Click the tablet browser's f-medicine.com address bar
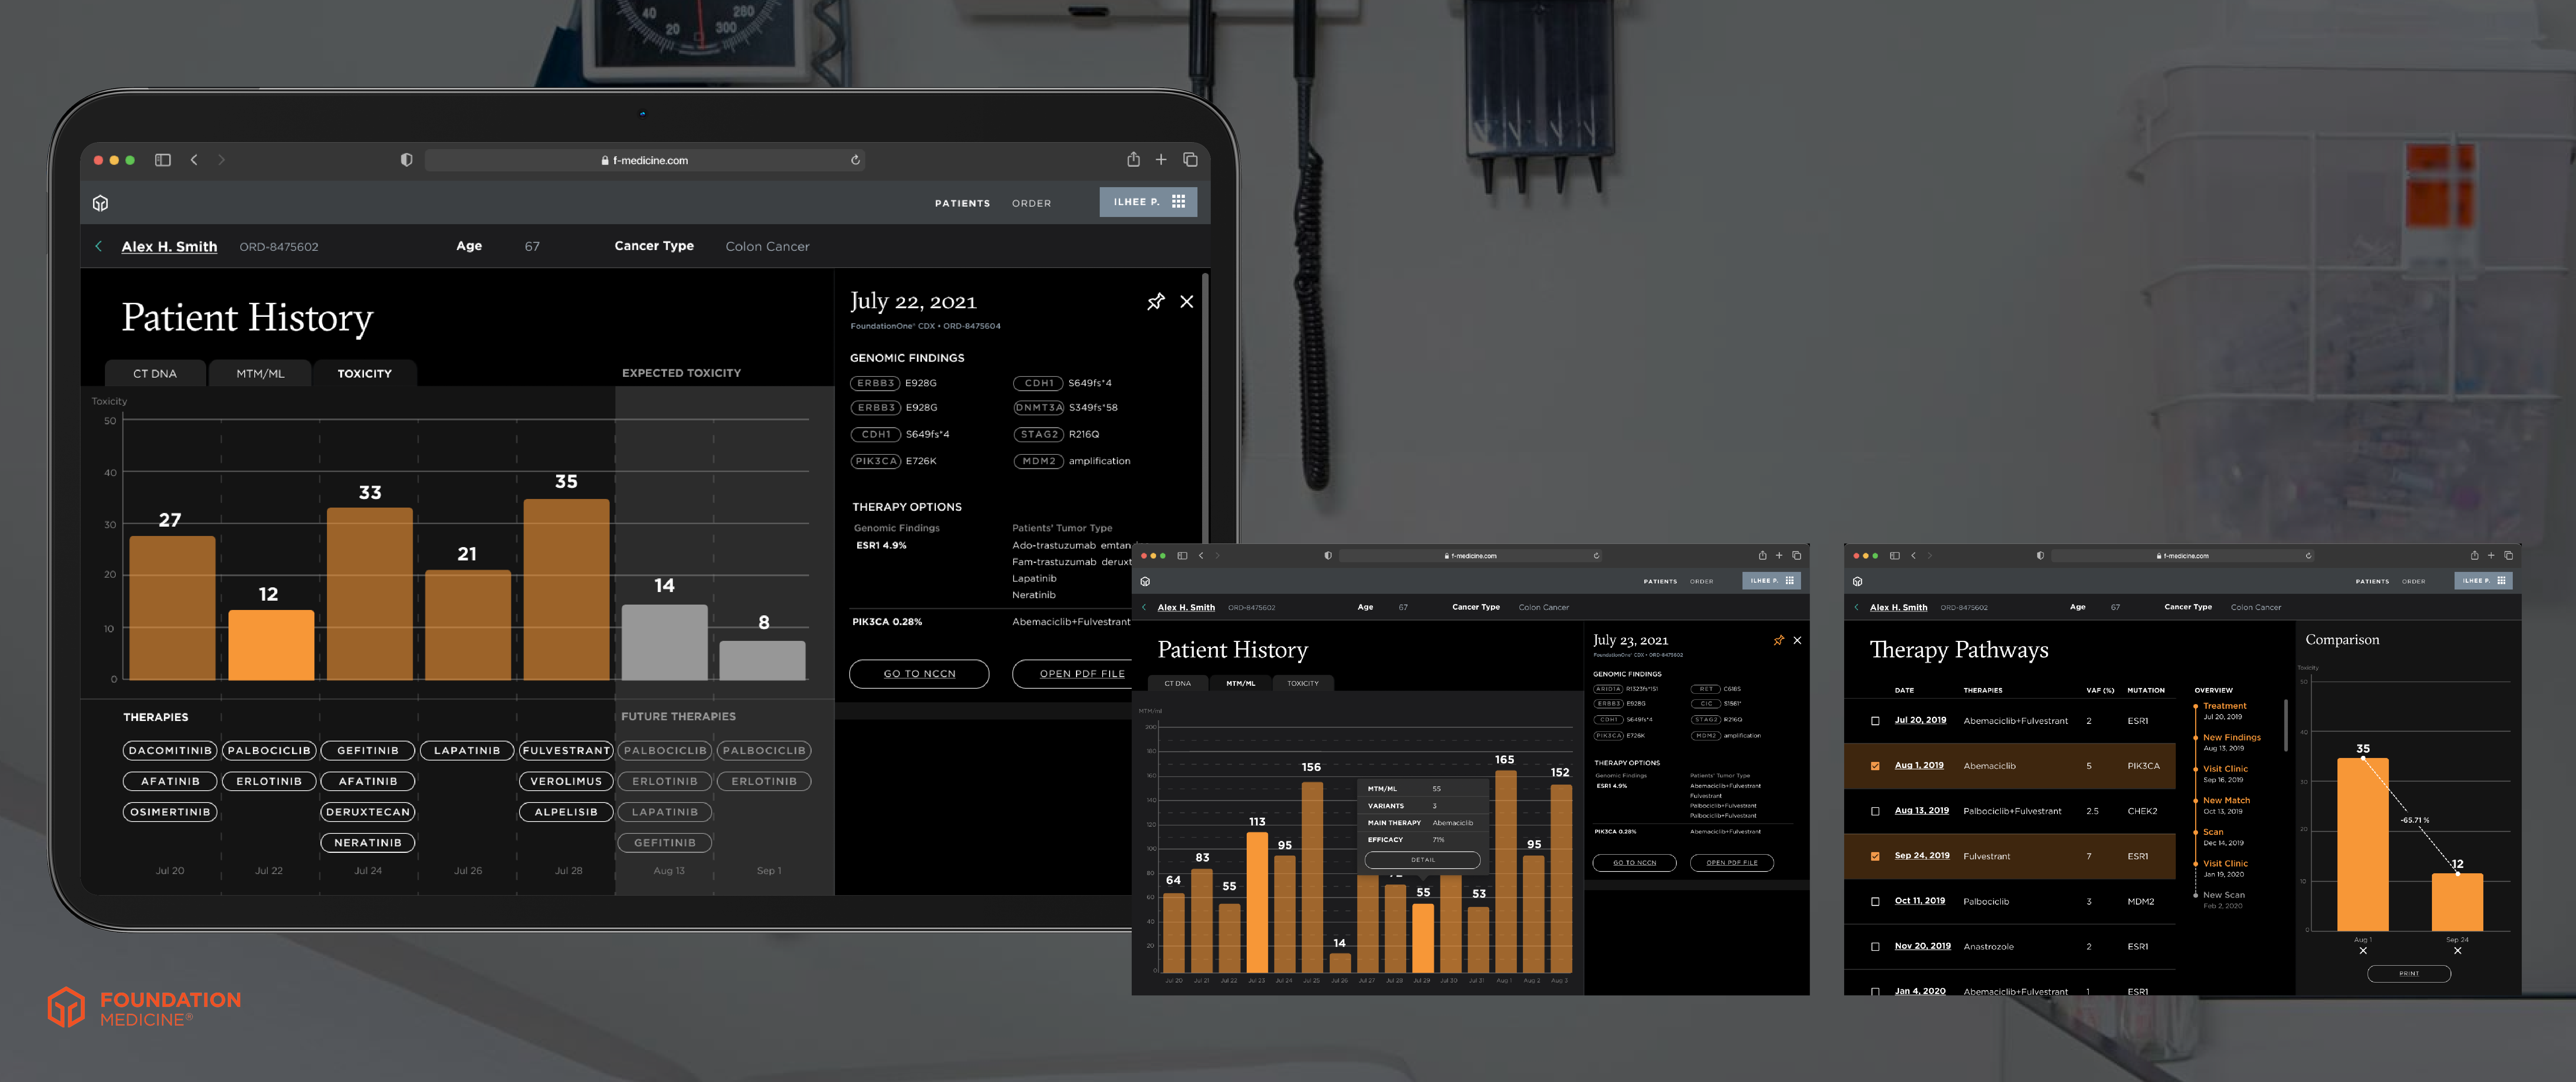The image size is (2576, 1082). tap(645, 160)
